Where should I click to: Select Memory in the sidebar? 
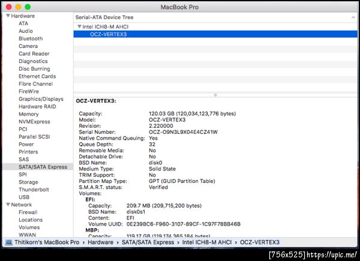click(29, 114)
